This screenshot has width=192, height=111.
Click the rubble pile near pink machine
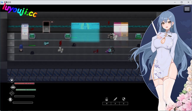pos(112,37)
